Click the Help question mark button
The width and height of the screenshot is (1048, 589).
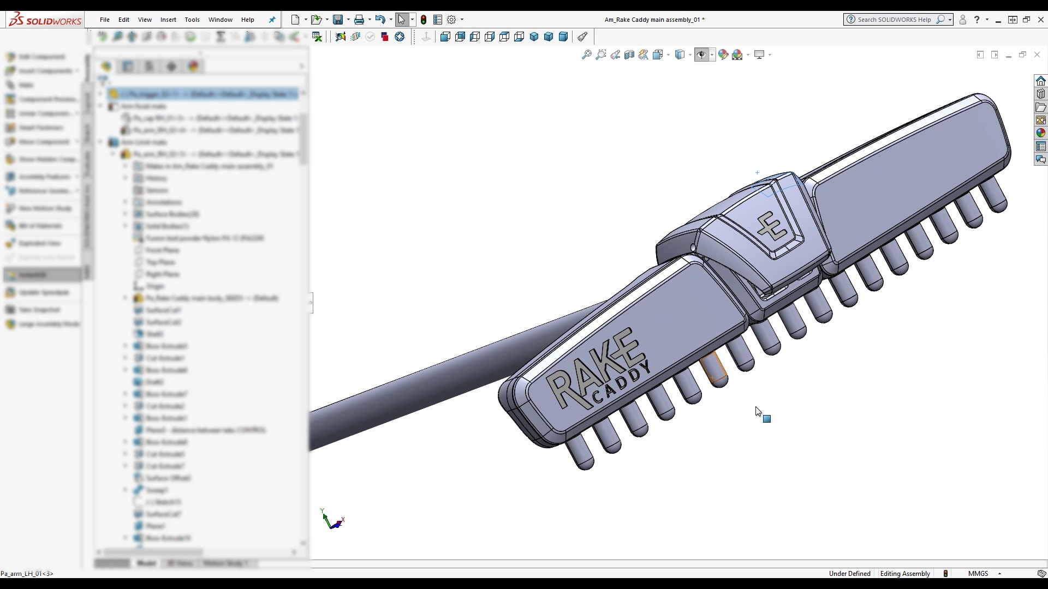point(976,20)
